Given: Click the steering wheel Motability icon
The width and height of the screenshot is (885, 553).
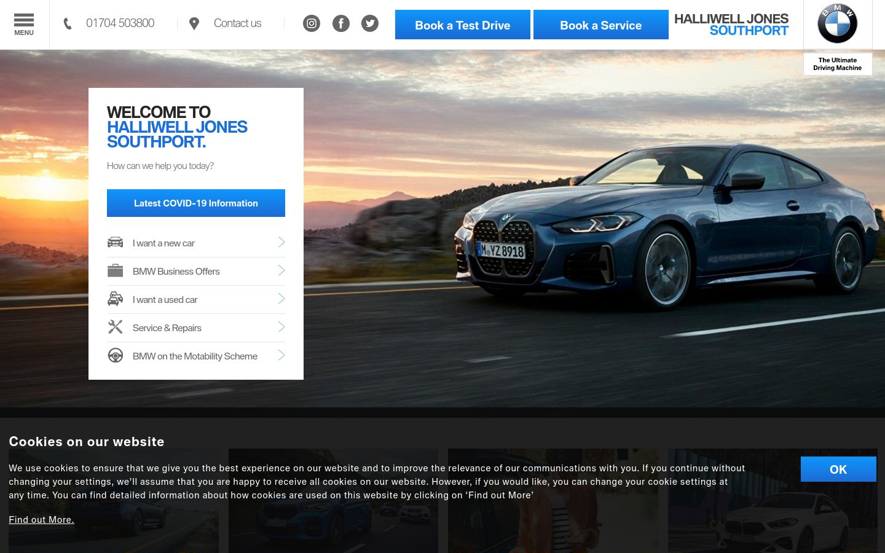Looking at the screenshot, I should pyautogui.click(x=116, y=355).
